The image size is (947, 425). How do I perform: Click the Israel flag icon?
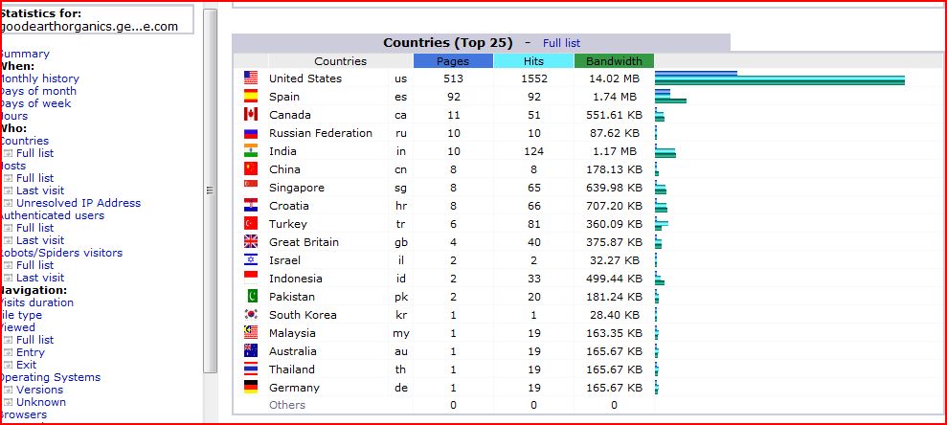click(x=251, y=259)
